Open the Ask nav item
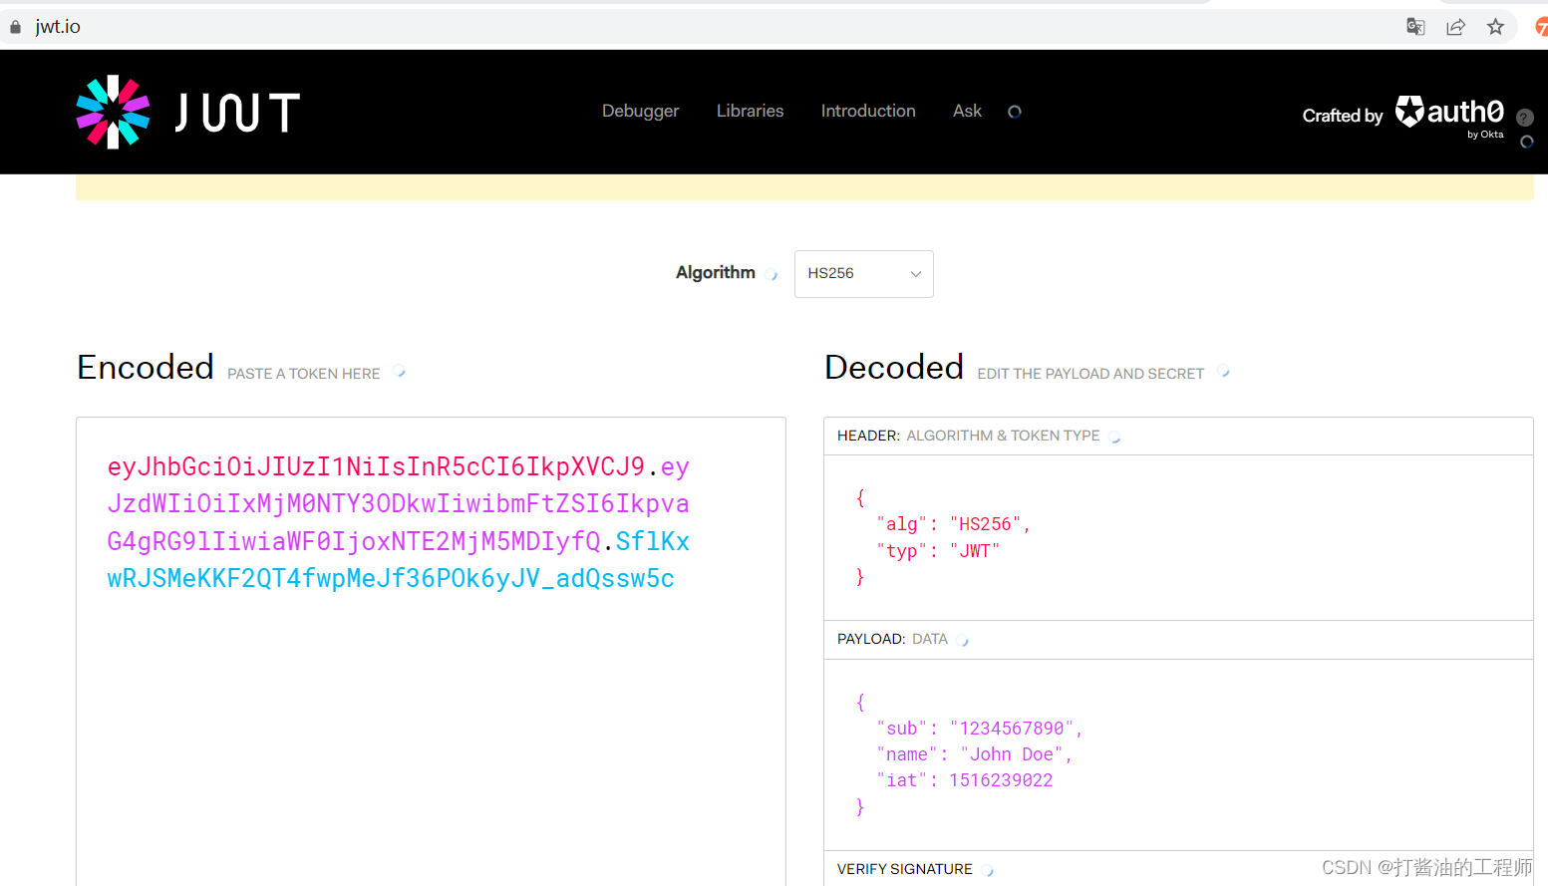 967,111
